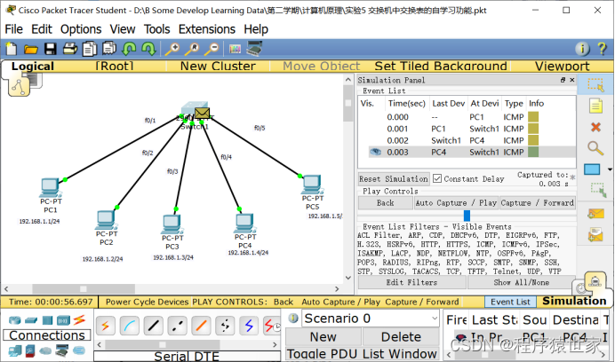Select the WAN Emulation cloud icon

[x=45, y=350]
